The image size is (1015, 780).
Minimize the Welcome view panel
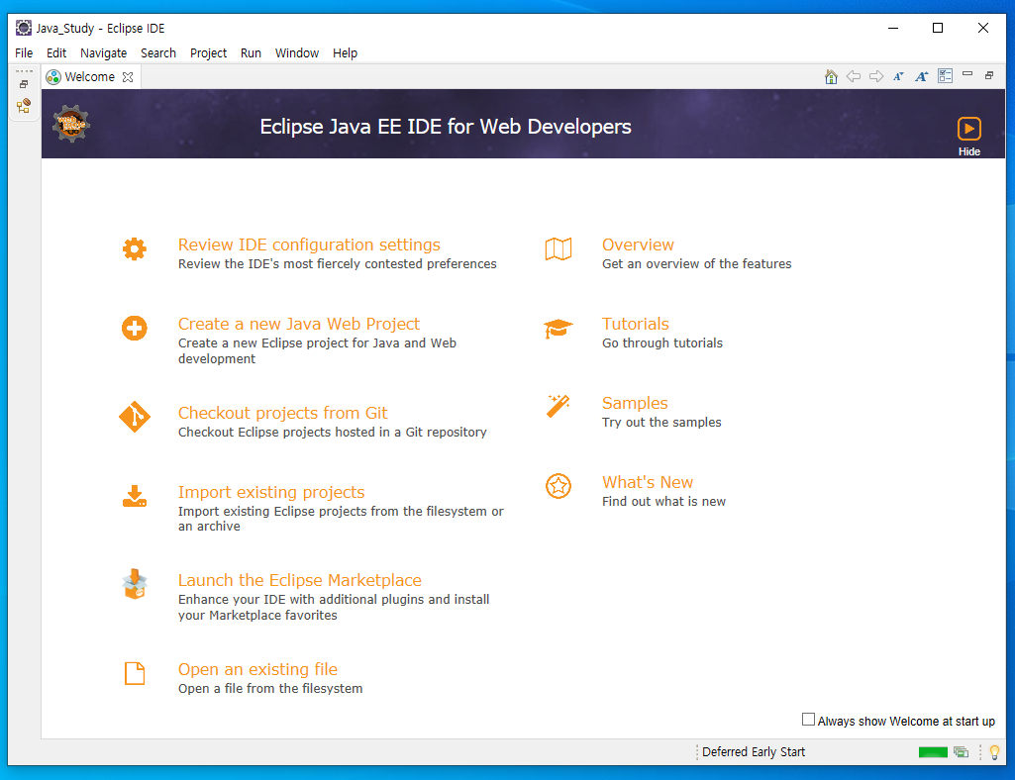(x=967, y=74)
